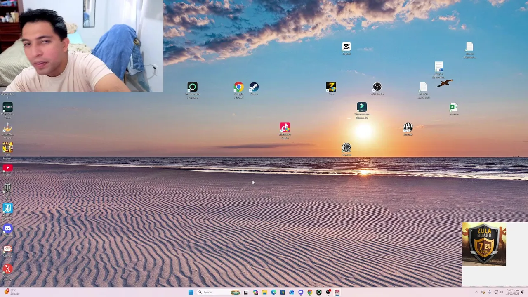Open the clock and date calendar
Screen dimensions: 528x297
click(513, 292)
